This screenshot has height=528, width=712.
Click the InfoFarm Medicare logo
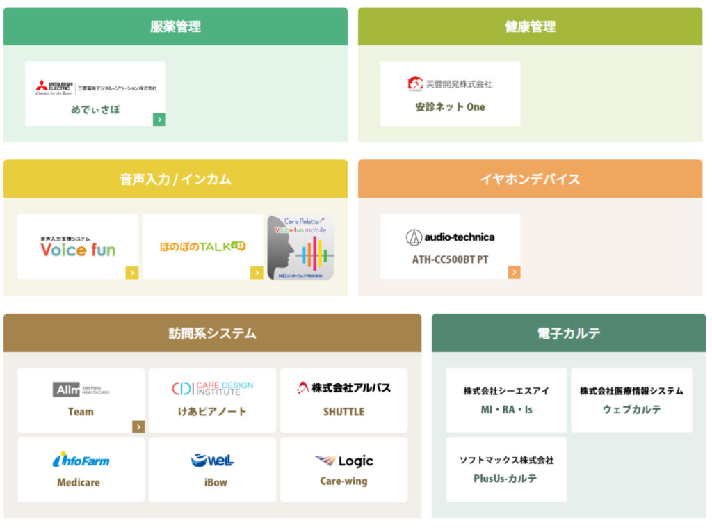[81, 460]
